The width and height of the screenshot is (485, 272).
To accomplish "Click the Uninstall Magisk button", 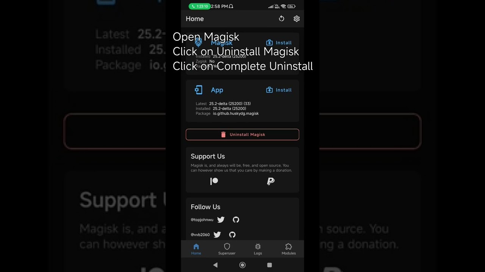I will coord(242,134).
